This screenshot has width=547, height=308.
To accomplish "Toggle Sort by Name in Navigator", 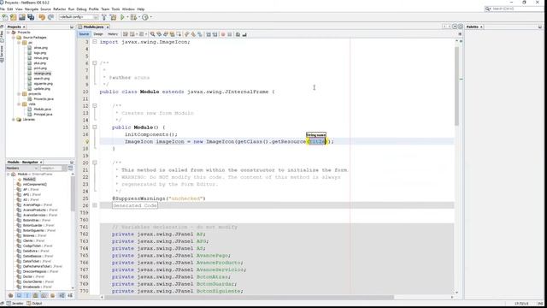I will pyautogui.click(x=62, y=295).
